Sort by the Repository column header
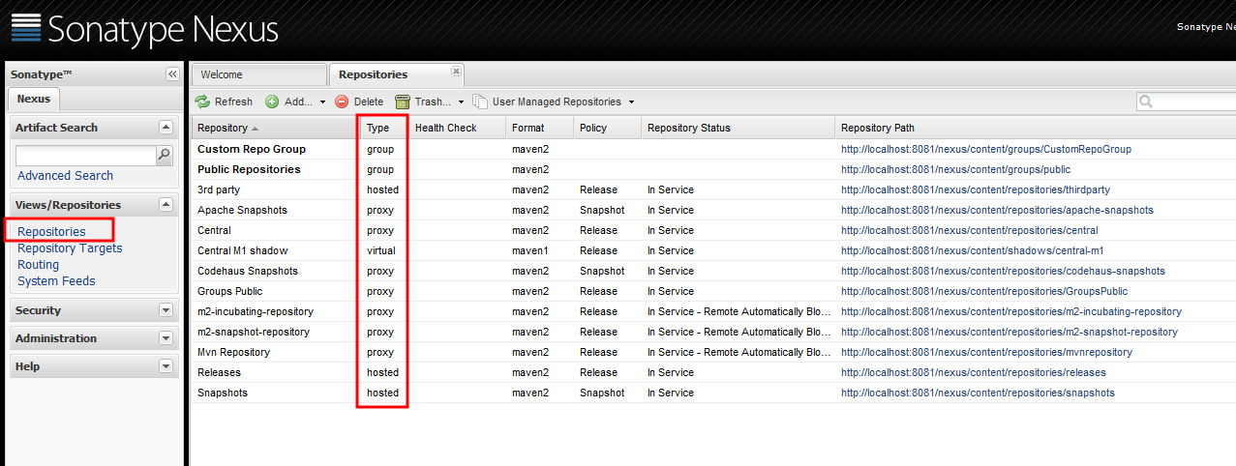Screen dimensions: 1236x466 [x=276, y=128]
